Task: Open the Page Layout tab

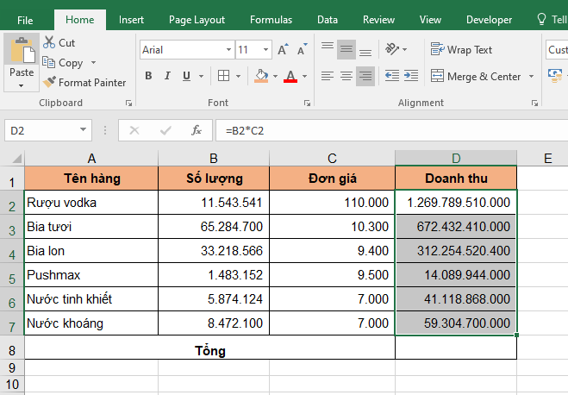Action: pyautogui.click(x=197, y=19)
